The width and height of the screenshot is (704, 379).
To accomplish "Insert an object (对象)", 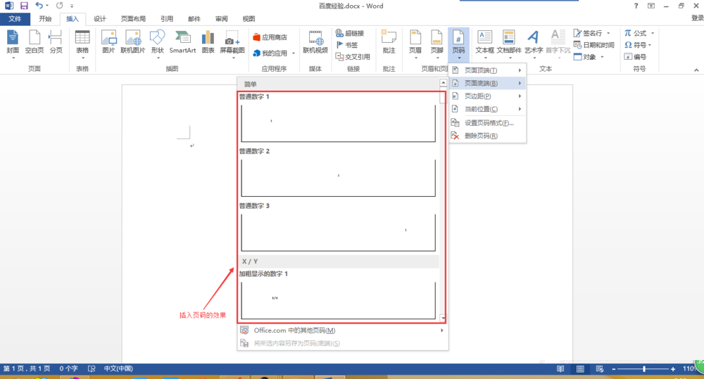I will 586,56.
